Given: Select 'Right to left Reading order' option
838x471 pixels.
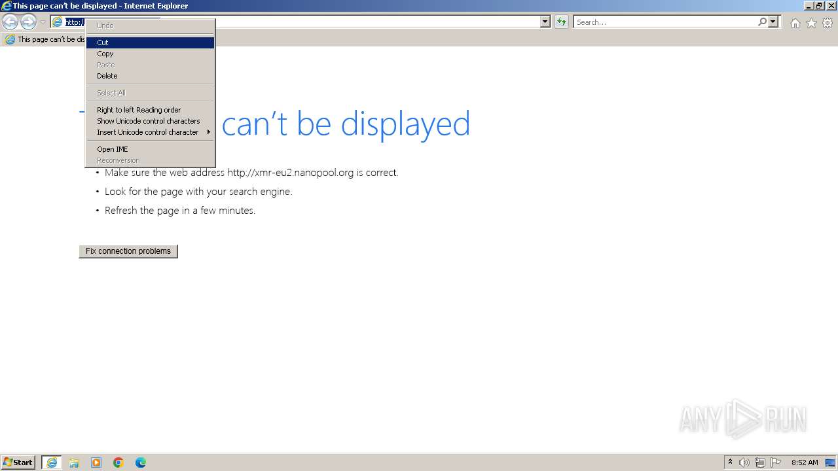Looking at the screenshot, I should click(150, 110).
